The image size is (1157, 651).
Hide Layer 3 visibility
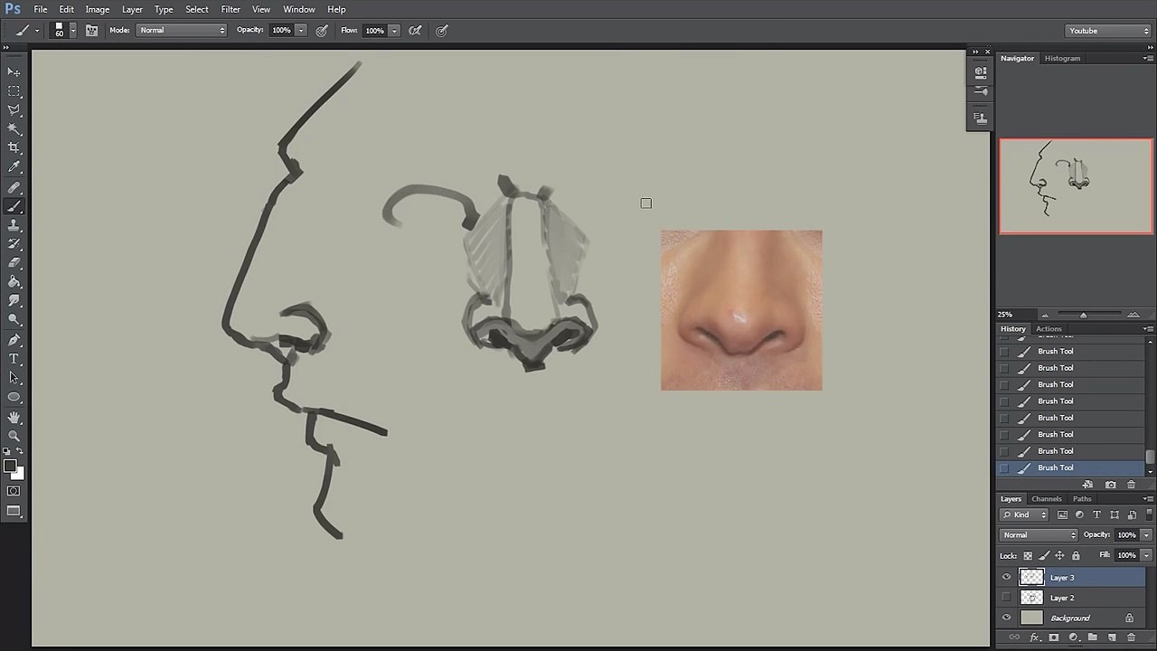point(1006,578)
